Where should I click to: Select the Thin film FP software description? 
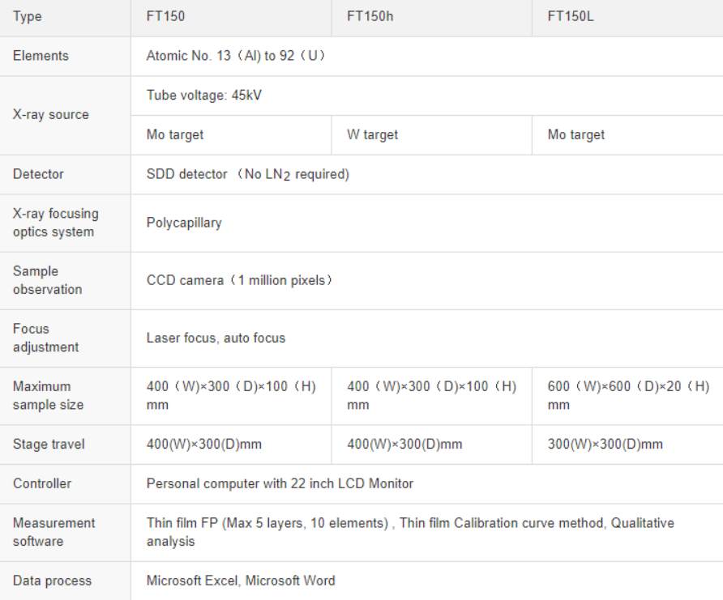click(409, 532)
